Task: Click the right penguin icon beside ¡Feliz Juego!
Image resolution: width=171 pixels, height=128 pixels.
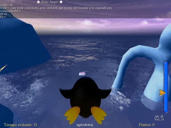Action: point(61,2)
